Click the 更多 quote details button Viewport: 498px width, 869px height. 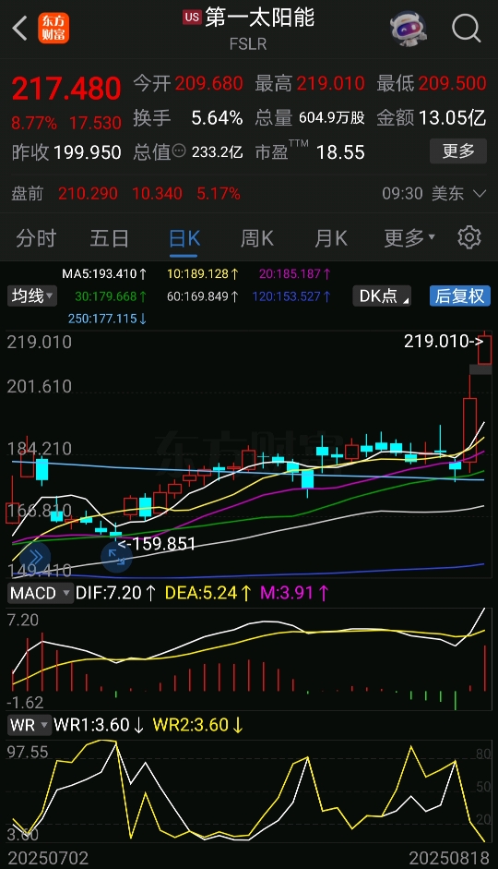click(458, 151)
